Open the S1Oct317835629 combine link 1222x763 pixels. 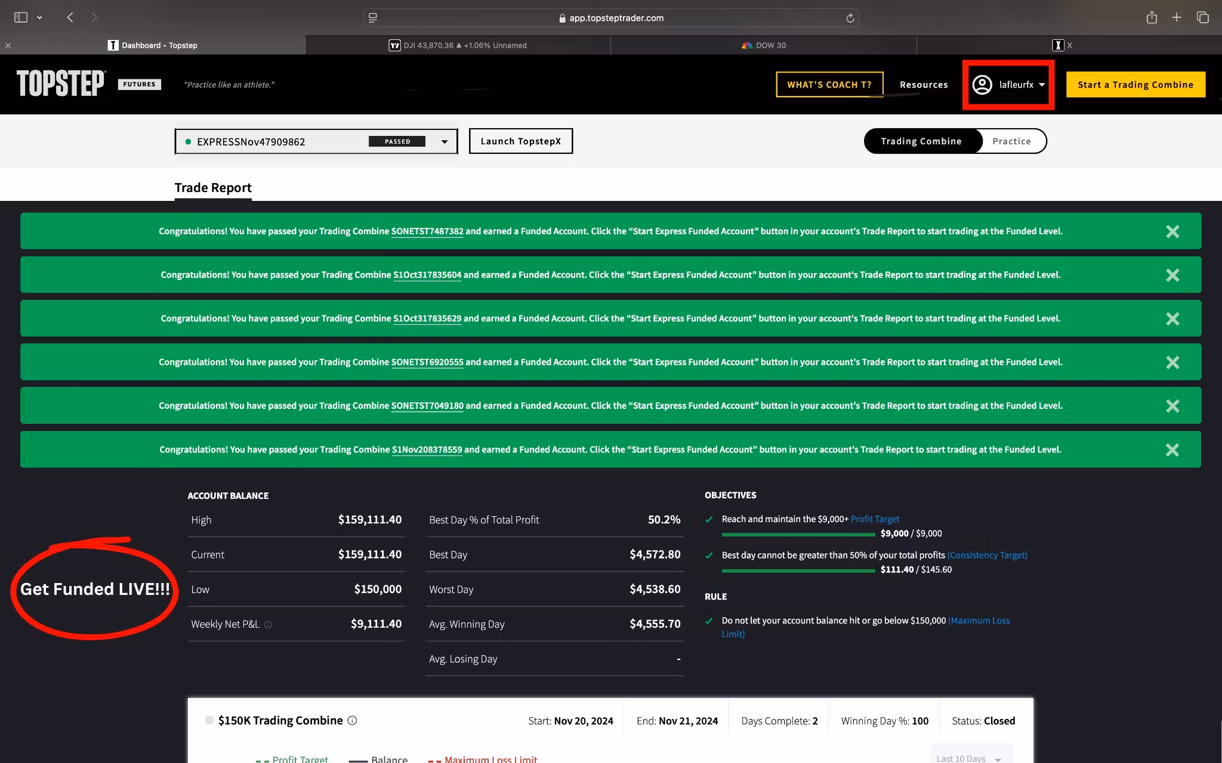pyautogui.click(x=427, y=318)
